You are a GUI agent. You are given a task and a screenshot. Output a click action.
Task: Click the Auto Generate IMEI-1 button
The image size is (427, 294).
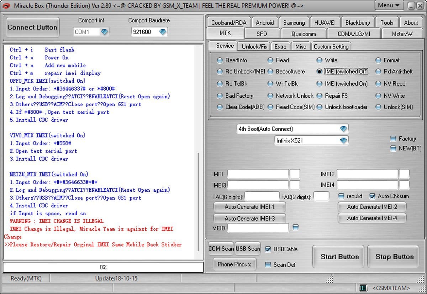(x=249, y=207)
